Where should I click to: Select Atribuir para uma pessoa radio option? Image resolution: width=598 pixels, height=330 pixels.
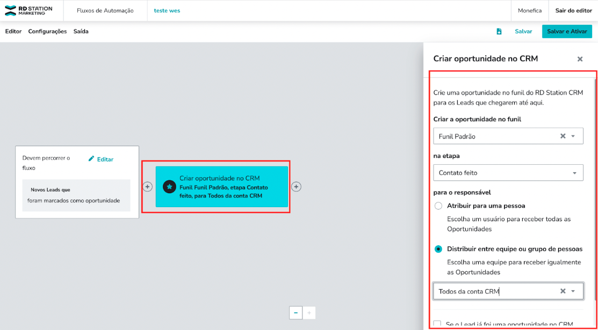(x=438, y=206)
